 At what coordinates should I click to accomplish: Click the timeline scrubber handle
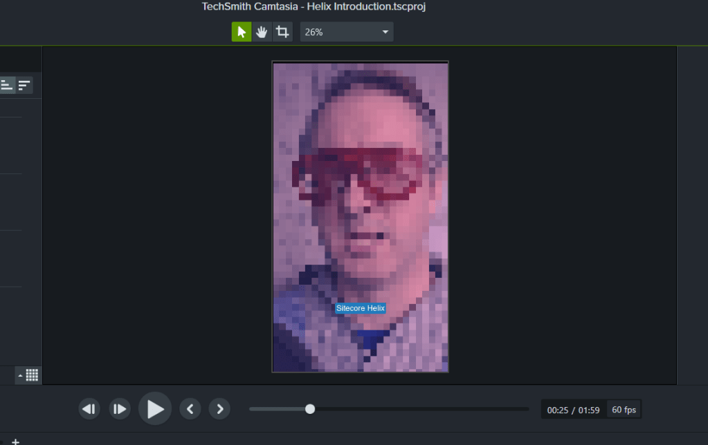309,408
